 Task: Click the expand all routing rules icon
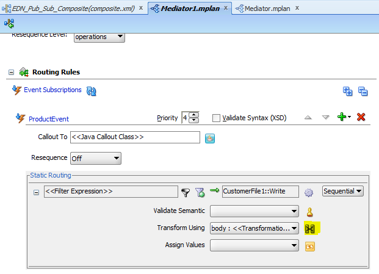pos(348,92)
